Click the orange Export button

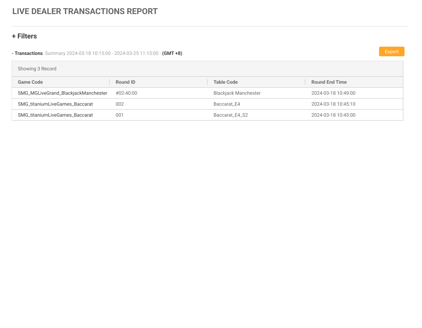pyautogui.click(x=391, y=51)
